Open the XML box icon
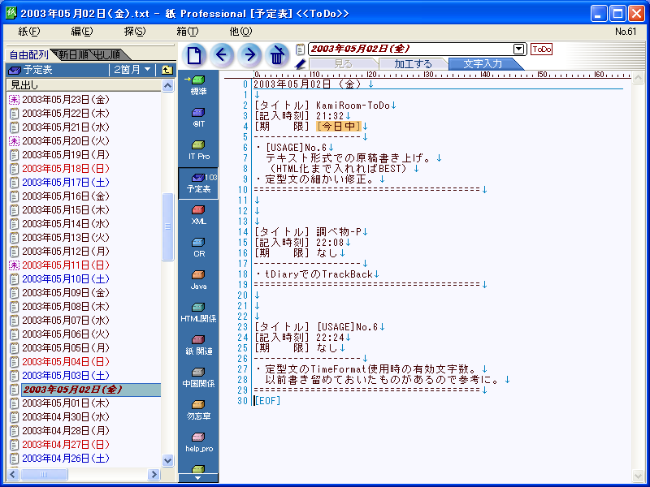 click(x=198, y=214)
